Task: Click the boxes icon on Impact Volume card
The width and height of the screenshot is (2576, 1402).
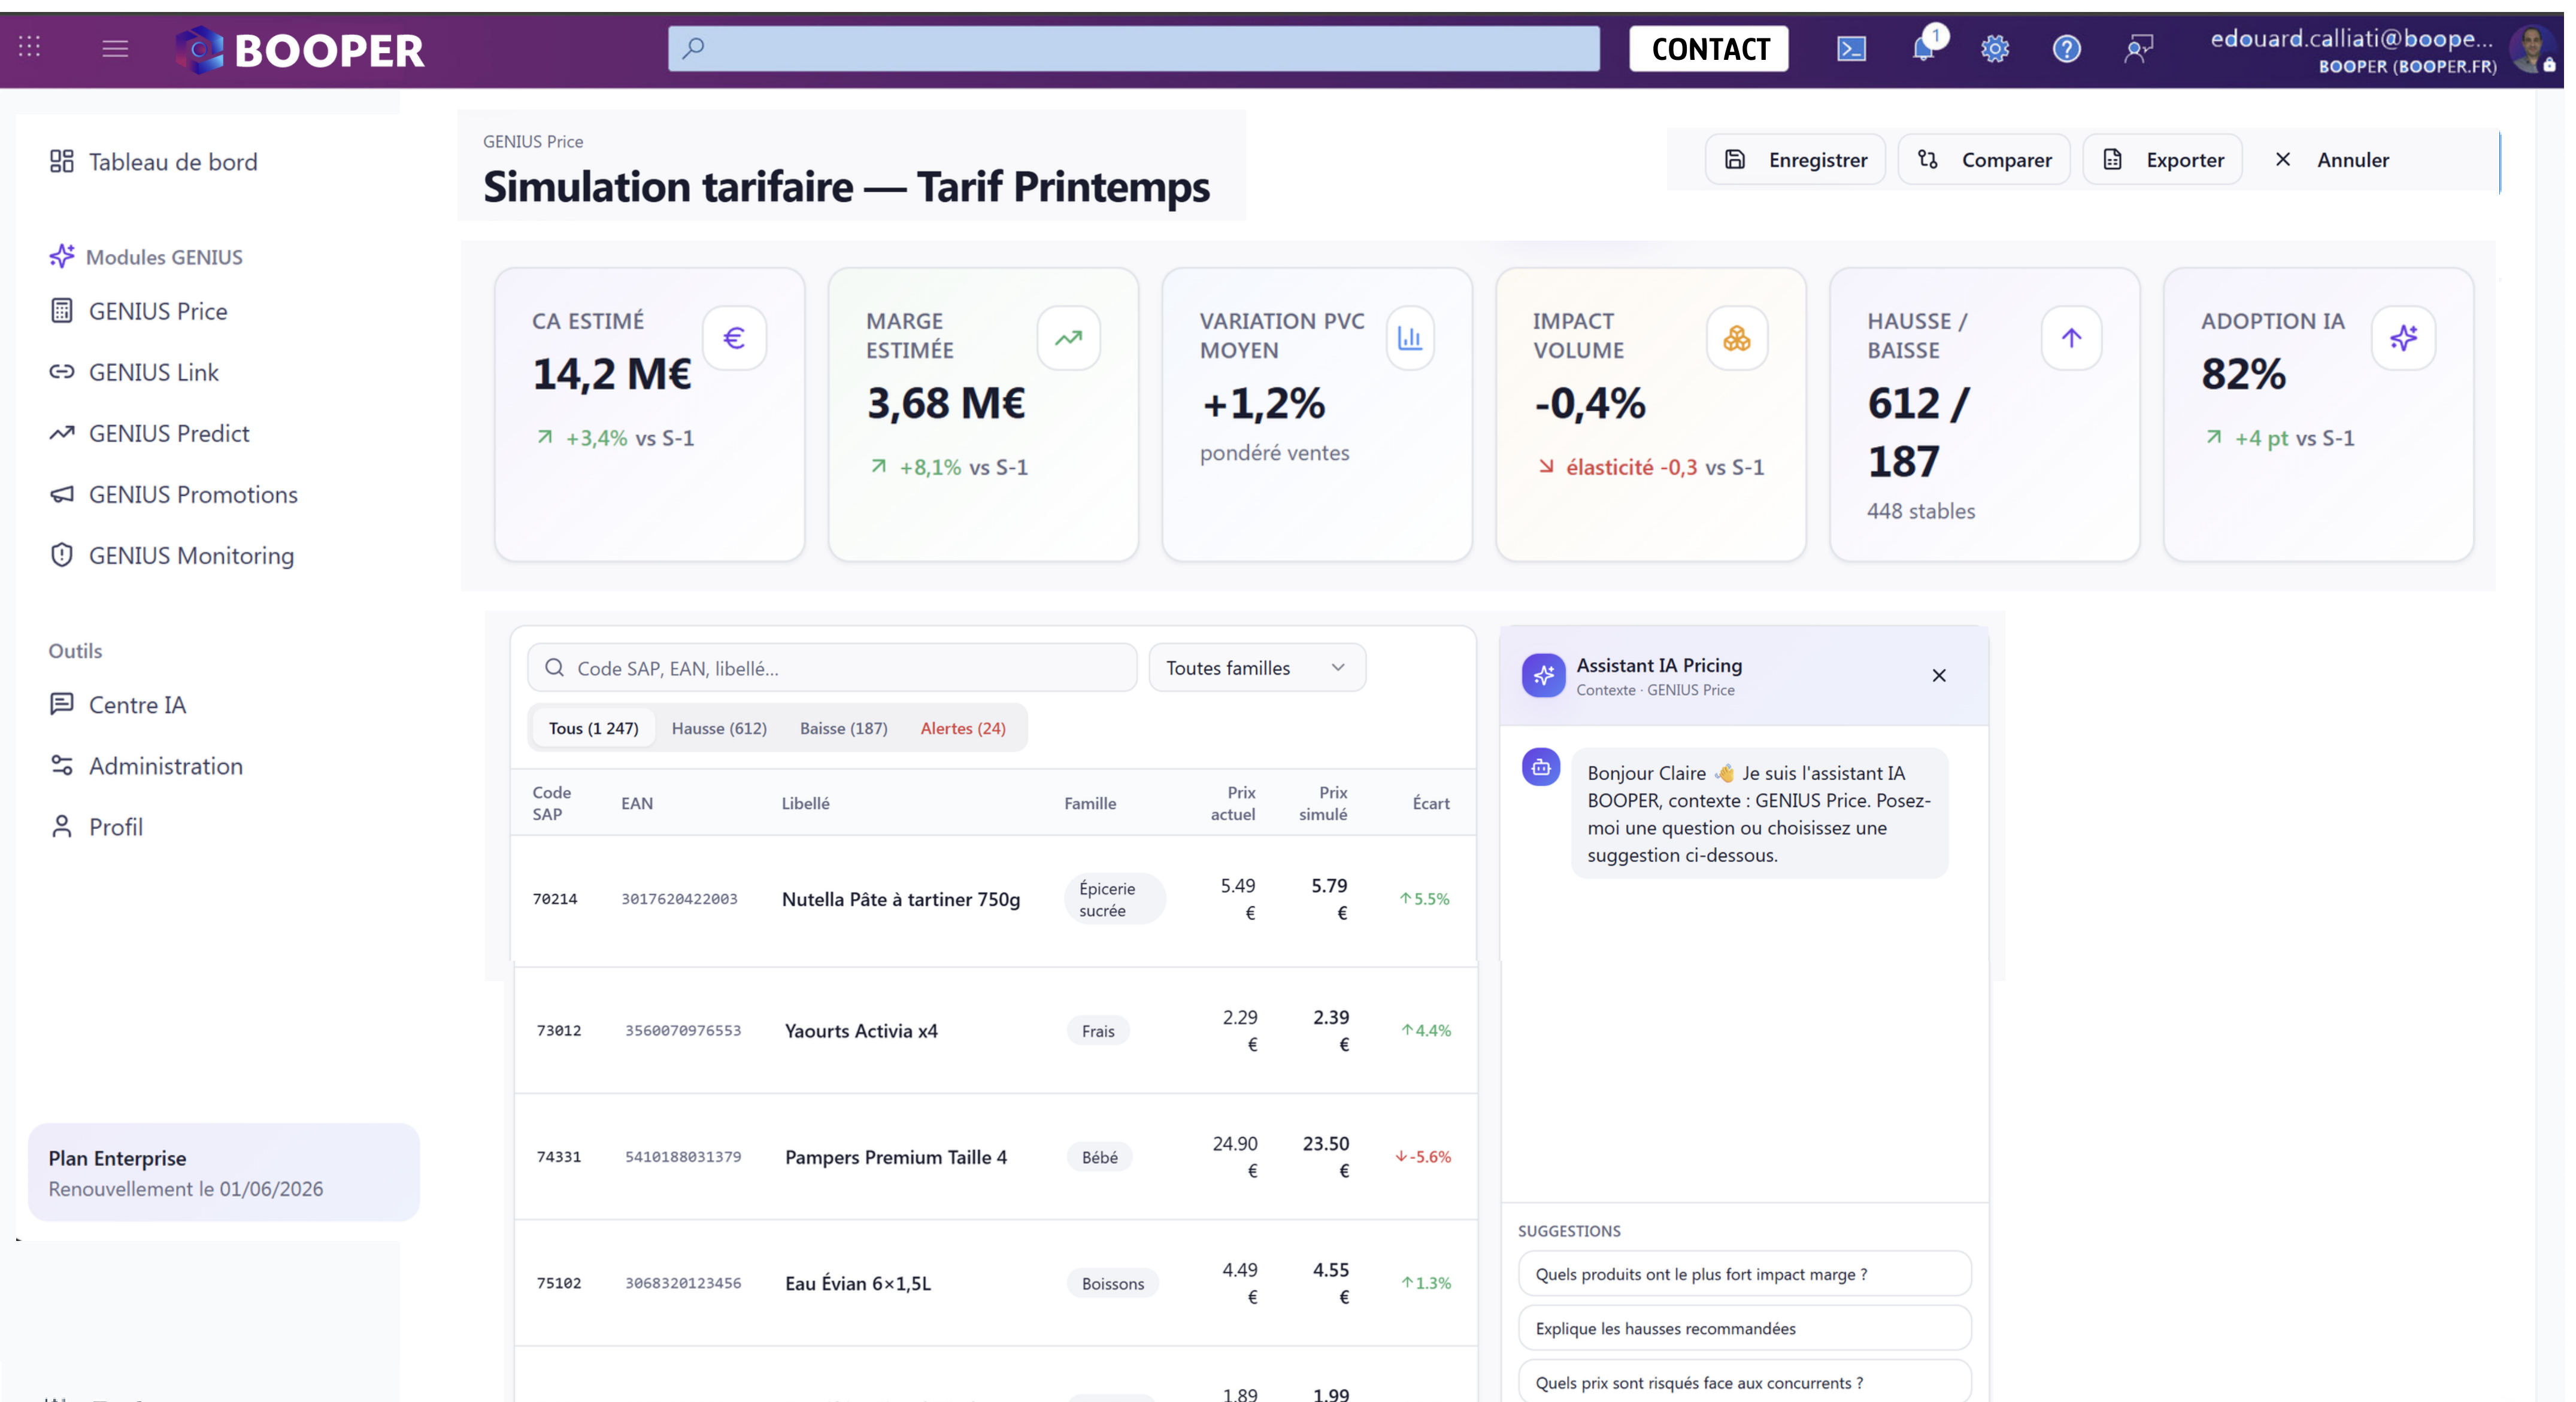Action: 1737,338
